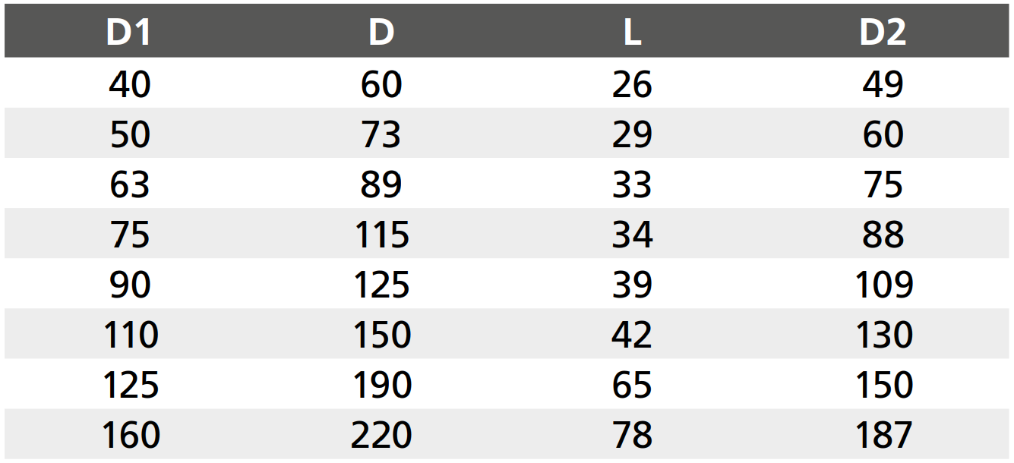The image size is (1014, 463).
Task: Click the D1 column header
Action: [129, 33]
